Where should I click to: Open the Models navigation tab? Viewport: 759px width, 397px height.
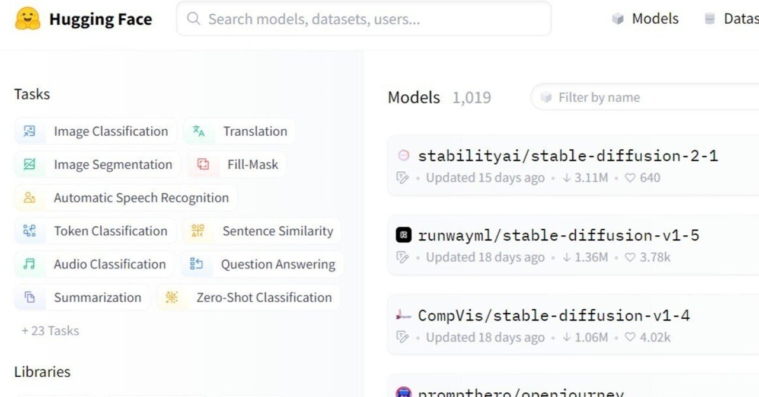(x=645, y=19)
